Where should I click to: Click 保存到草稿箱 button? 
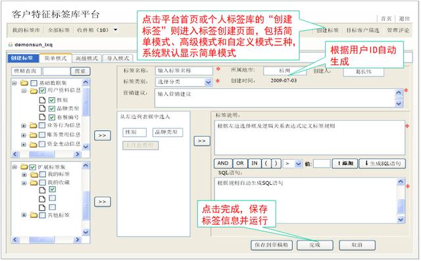click(x=272, y=245)
